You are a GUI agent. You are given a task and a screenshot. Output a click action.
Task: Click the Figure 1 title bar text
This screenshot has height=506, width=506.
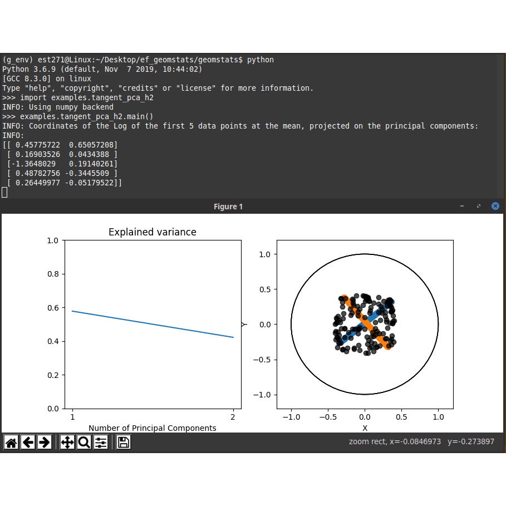click(x=228, y=207)
